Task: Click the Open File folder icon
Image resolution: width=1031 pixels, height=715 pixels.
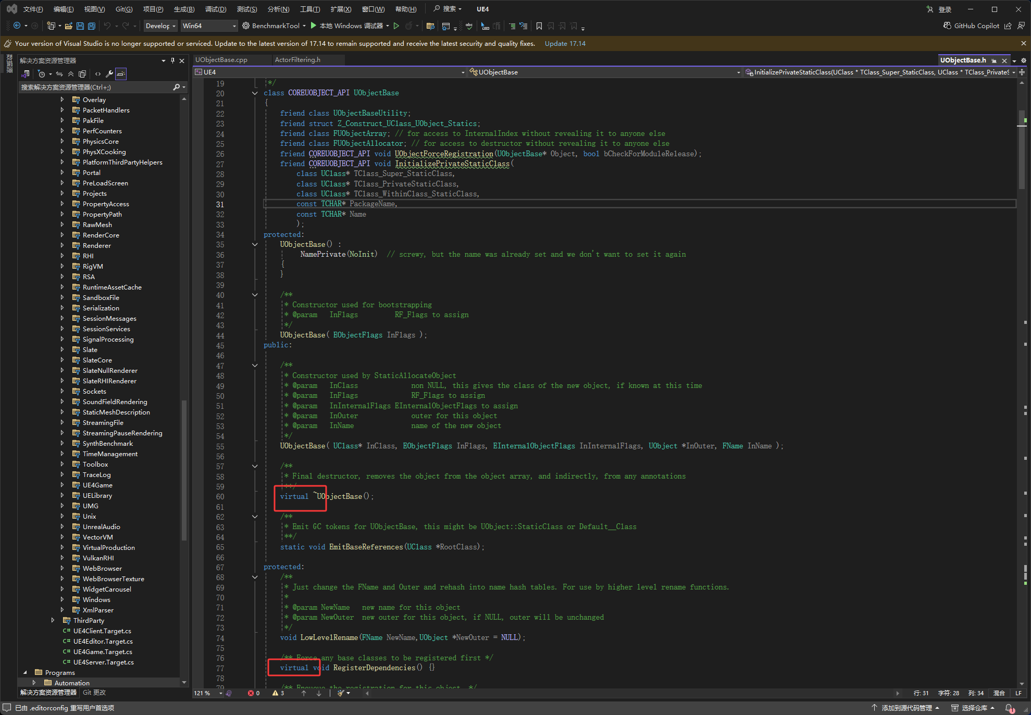Action: point(68,26)
